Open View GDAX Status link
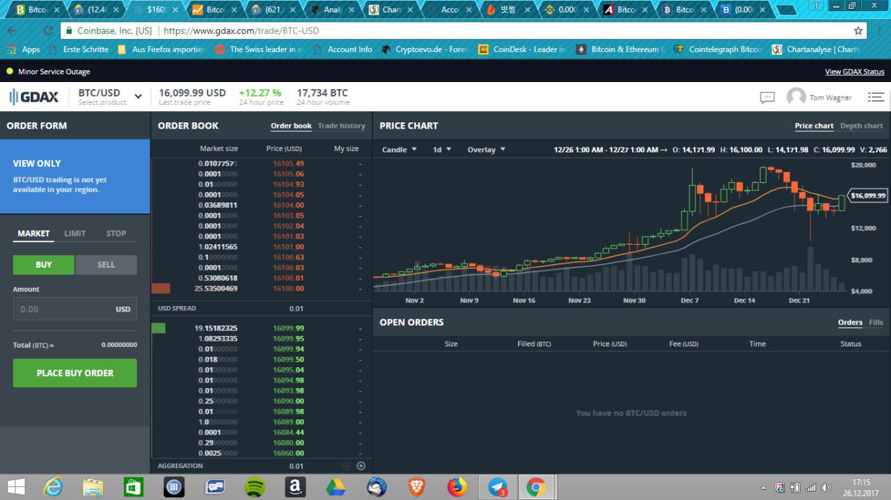This screenshot has height=500, width=891. point(855,72)
